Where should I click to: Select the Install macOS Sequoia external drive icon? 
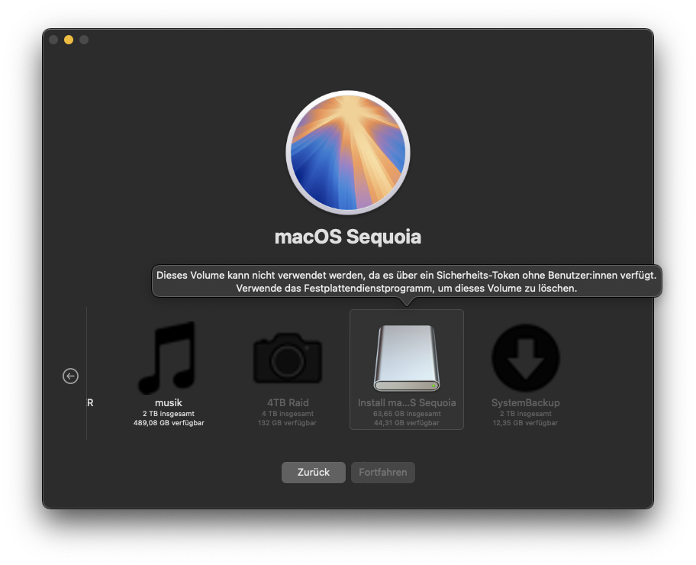tap(407, 358)
